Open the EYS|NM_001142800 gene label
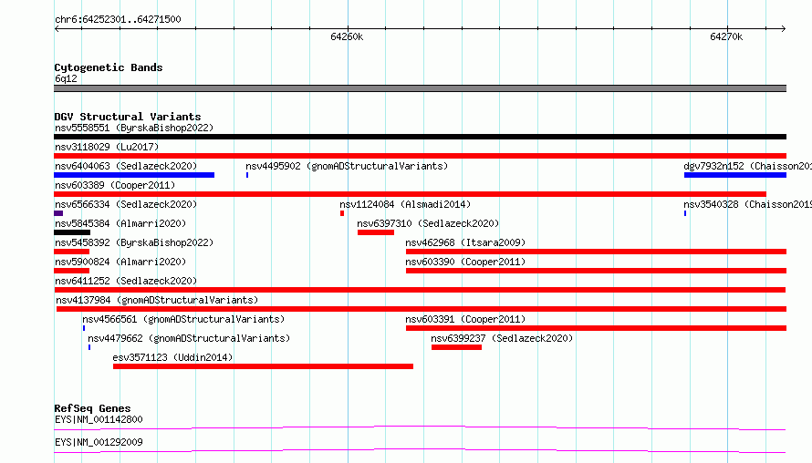The image size is (812, 463). 99,419
